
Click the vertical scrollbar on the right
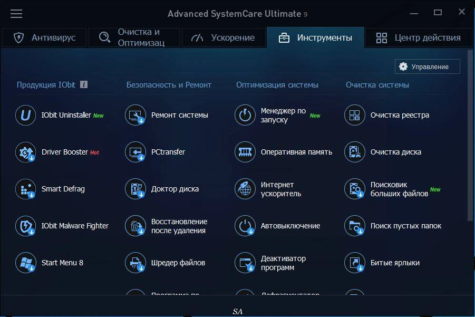coord(470,137)
